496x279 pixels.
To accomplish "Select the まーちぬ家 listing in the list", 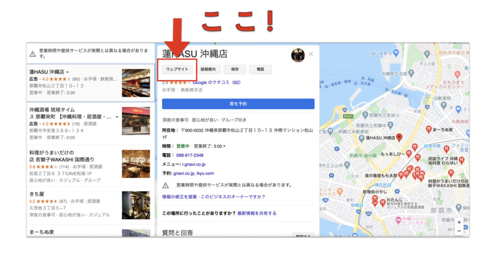I will click(42, 232).
